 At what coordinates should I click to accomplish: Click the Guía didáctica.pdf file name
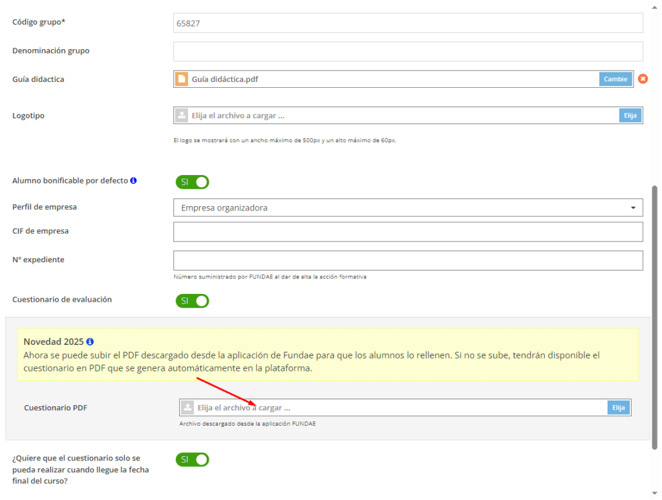[225, 79]
